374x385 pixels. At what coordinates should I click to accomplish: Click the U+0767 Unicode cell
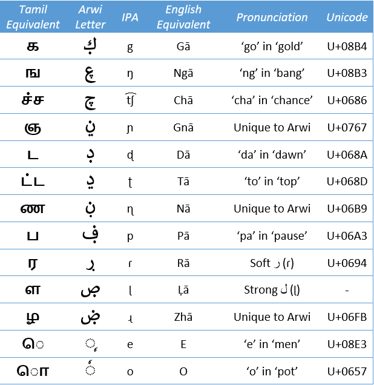pyautogui.click(x=347, y=128)
